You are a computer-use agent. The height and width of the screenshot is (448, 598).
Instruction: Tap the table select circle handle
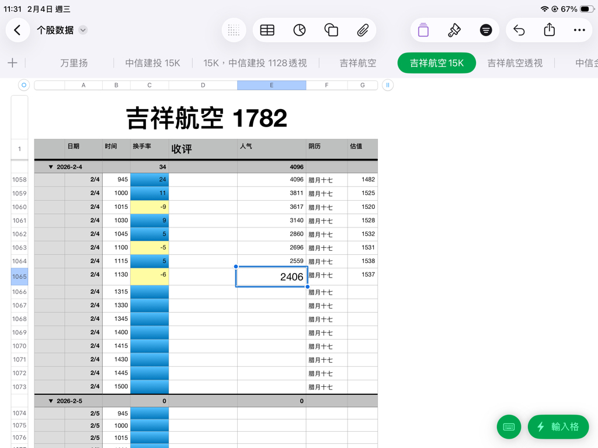click(23, 85)
